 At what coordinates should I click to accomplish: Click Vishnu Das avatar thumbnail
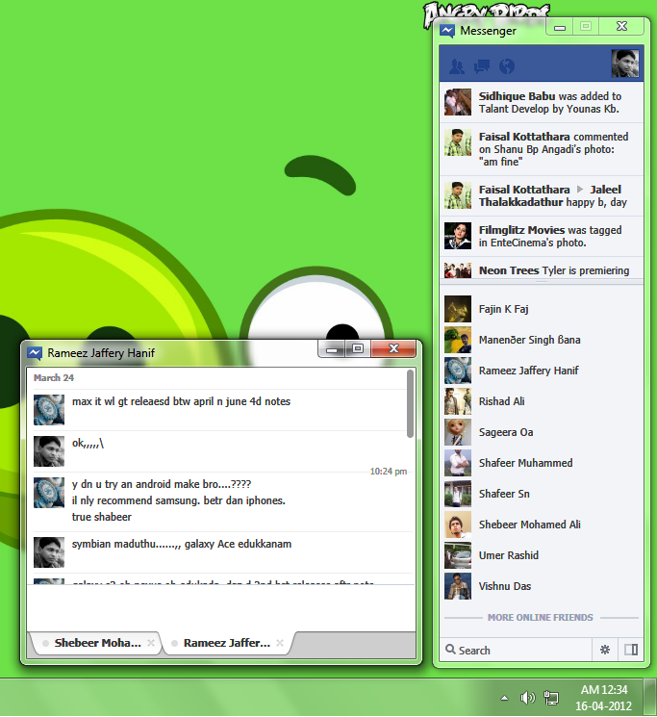pyautogui.click(x=458, y=586)
